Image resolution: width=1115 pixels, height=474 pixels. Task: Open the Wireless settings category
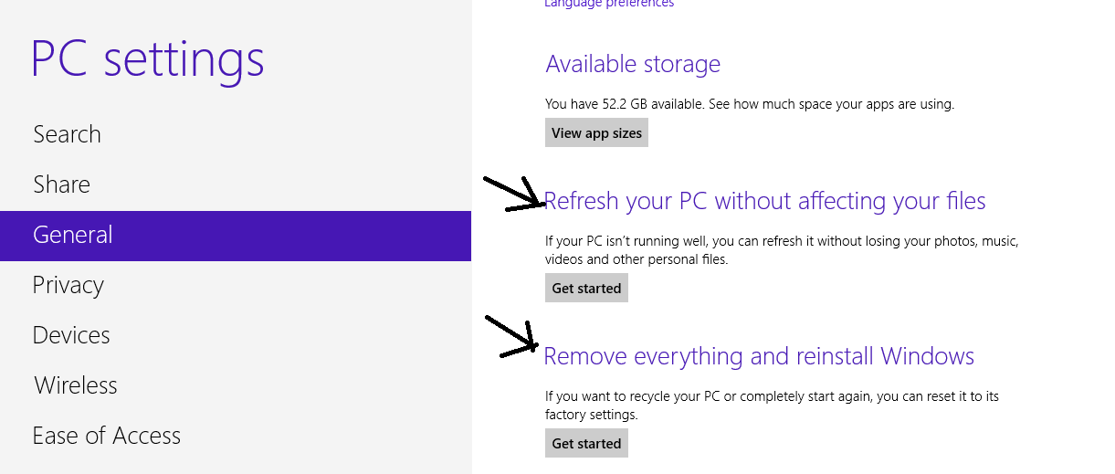[76, 385]
